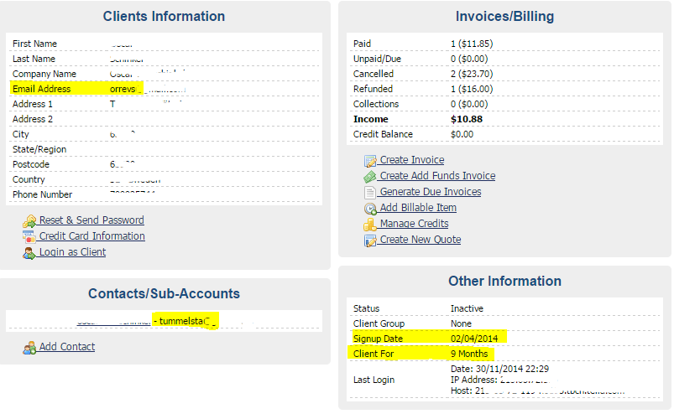
Task: Click the Manage Credits coins icon
Action: [370, 225]
